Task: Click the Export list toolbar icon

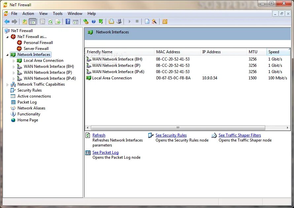Action: point(58,21)
